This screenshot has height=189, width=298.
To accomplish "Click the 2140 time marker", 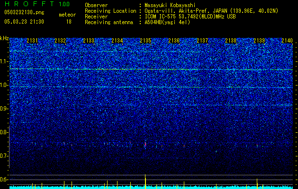I will pyautogui.click(x=287, y=41).
